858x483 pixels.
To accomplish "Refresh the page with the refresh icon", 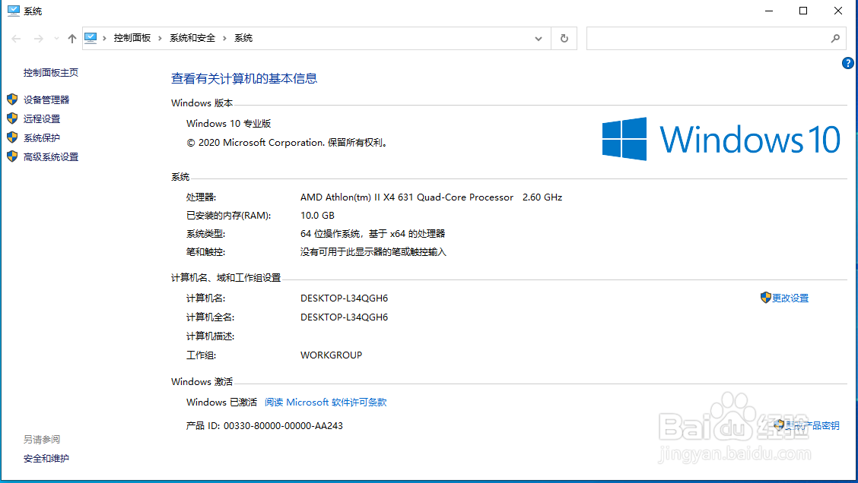I will pos(564,38).
